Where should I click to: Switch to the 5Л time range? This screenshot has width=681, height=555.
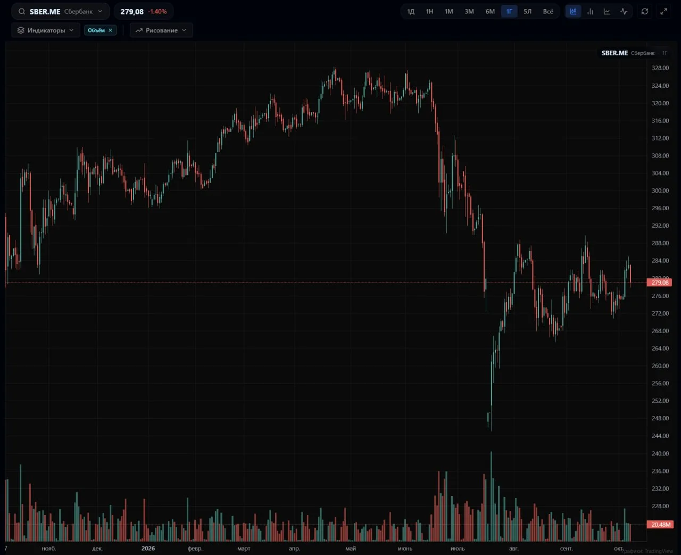pyautogui.click(x=528, y=11)
